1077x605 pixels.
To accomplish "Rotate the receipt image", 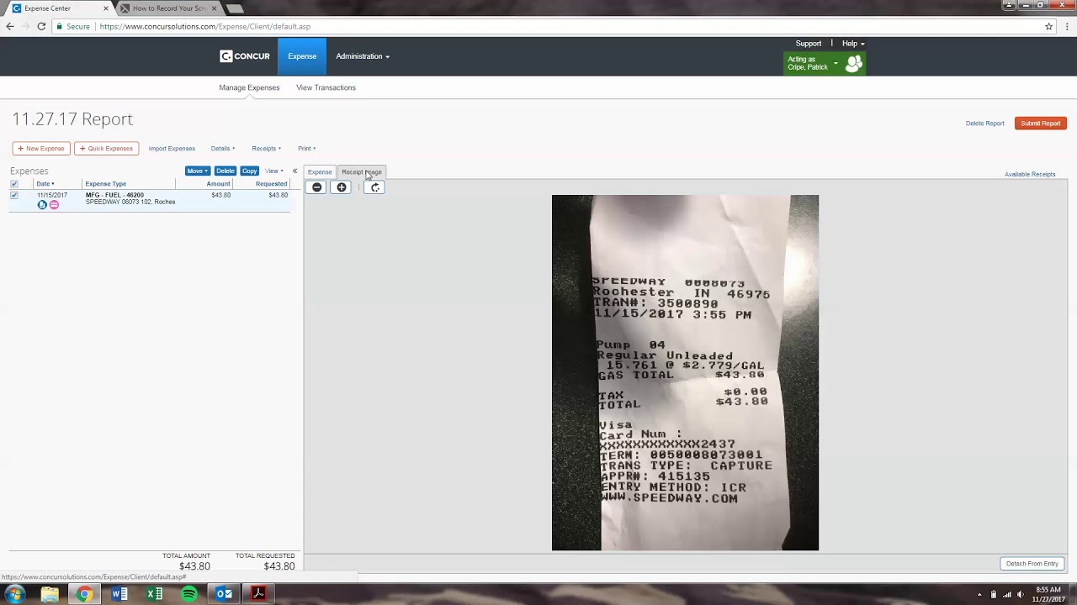I will 375,187.
